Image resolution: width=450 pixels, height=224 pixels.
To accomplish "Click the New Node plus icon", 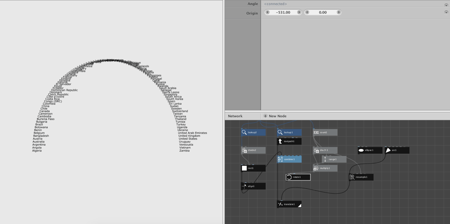I will click(265, 116).
